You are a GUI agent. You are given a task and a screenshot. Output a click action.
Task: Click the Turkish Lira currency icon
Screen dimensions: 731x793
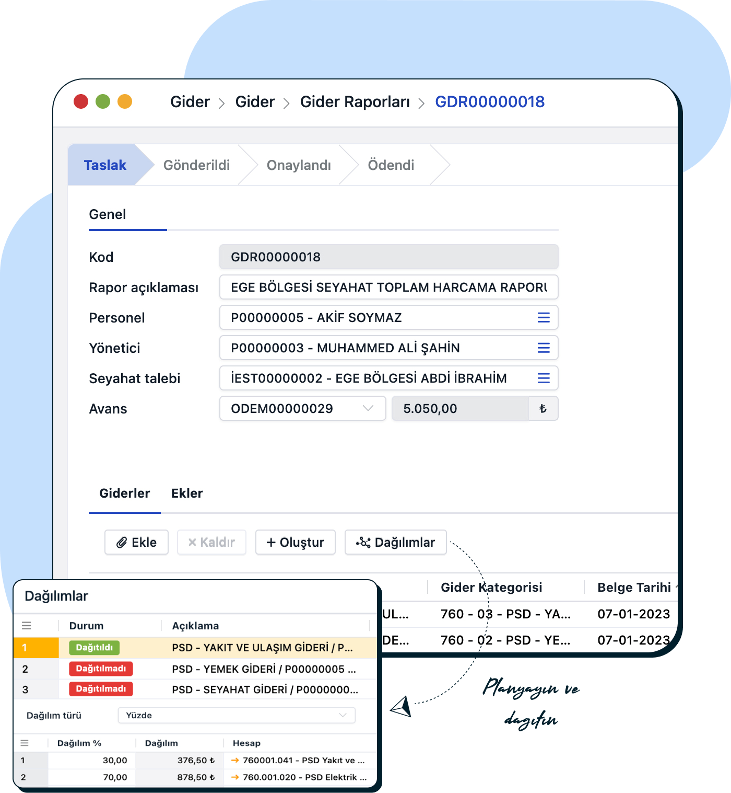pos(543,409)
